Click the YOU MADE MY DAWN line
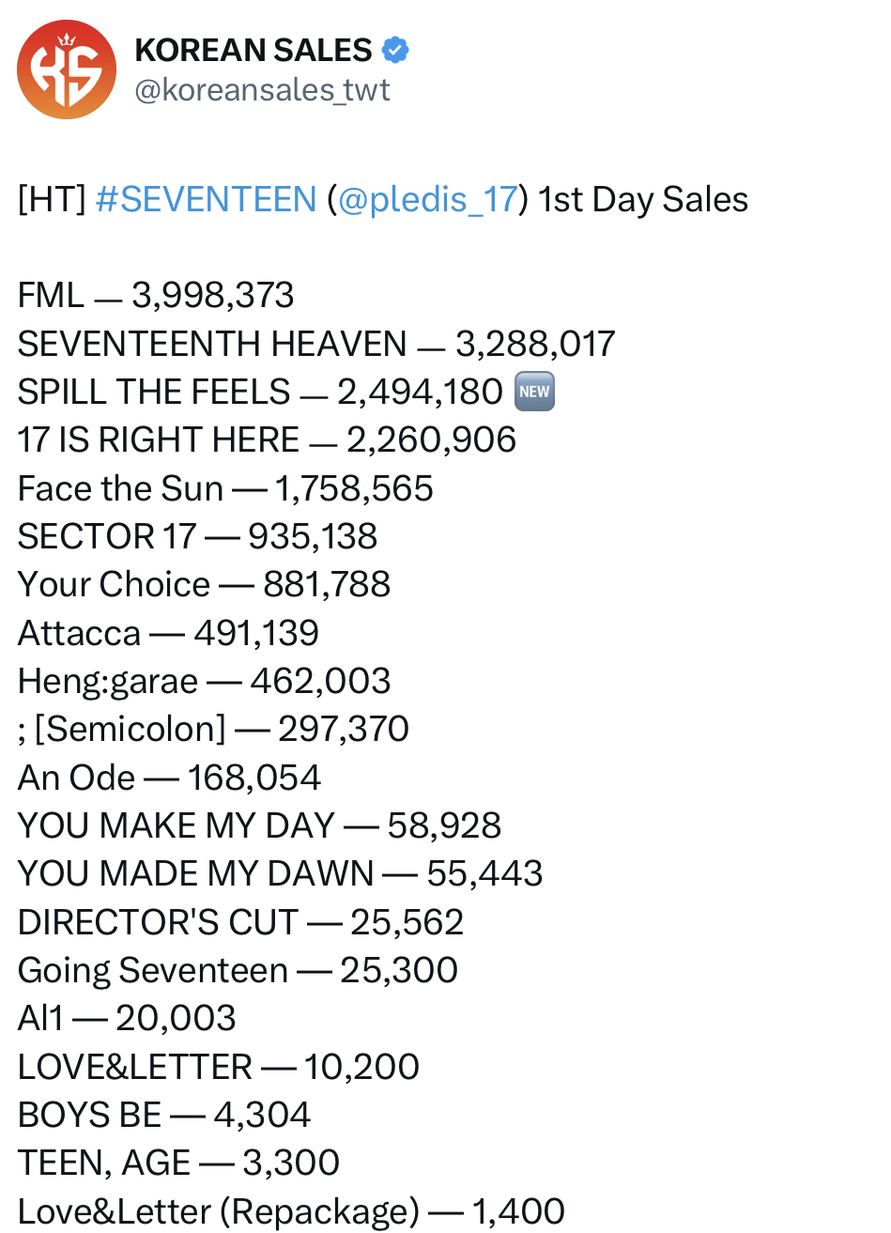The image size is (891, 1233). pyautogui.click(x=280, y=873)
